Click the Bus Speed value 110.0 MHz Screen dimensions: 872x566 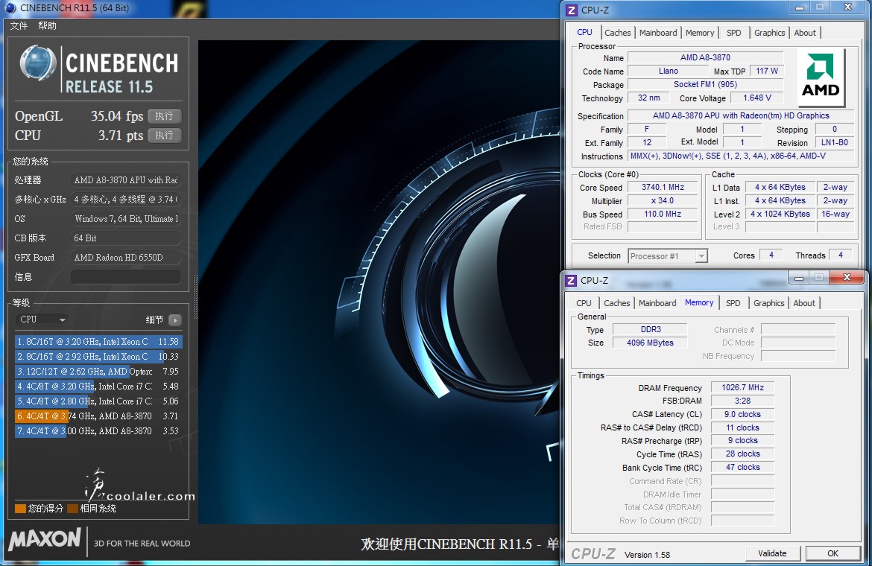point(663,214)
